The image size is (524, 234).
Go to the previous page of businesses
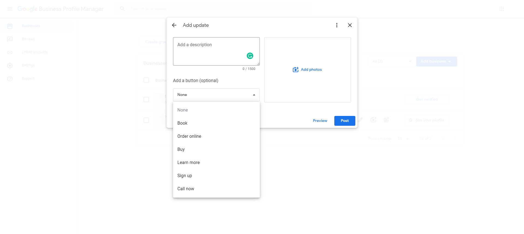click(x=443, y=138)
